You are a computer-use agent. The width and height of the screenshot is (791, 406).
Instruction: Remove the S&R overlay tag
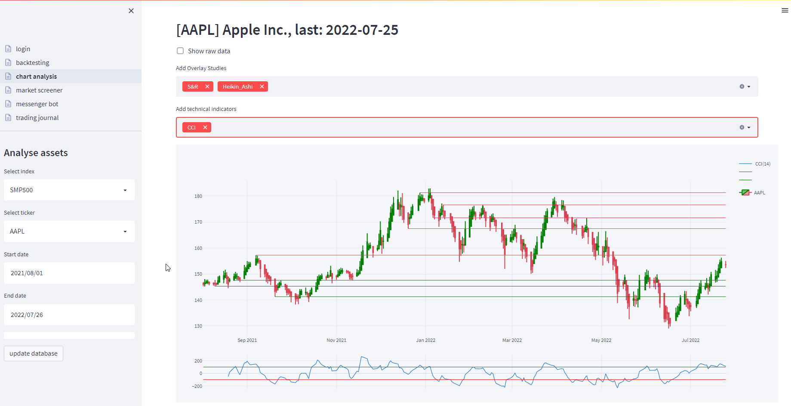[207, 86]
